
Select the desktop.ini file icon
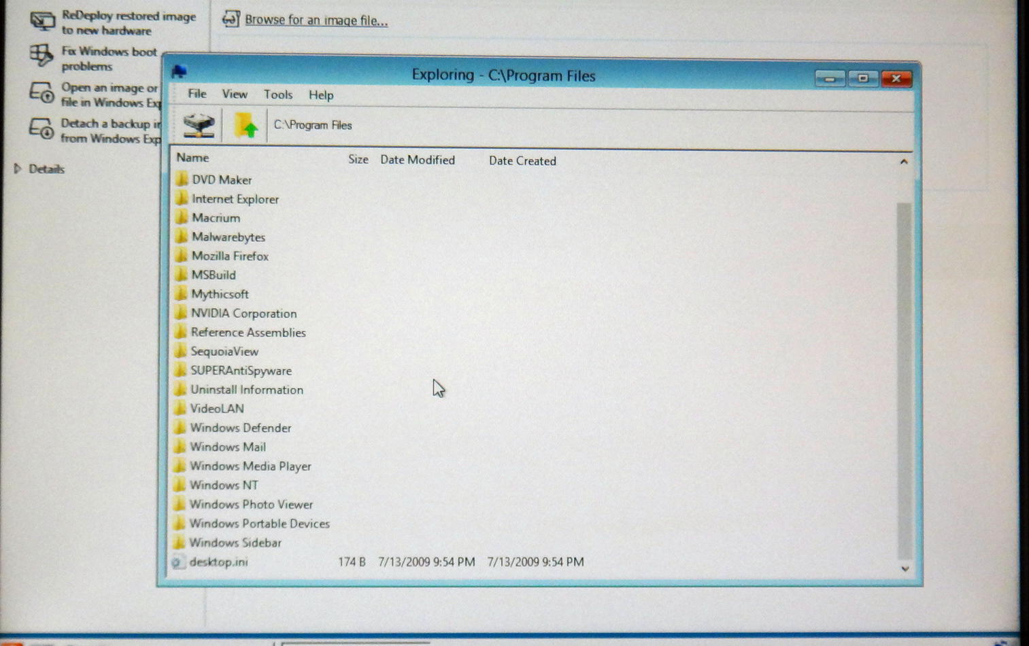178,562
